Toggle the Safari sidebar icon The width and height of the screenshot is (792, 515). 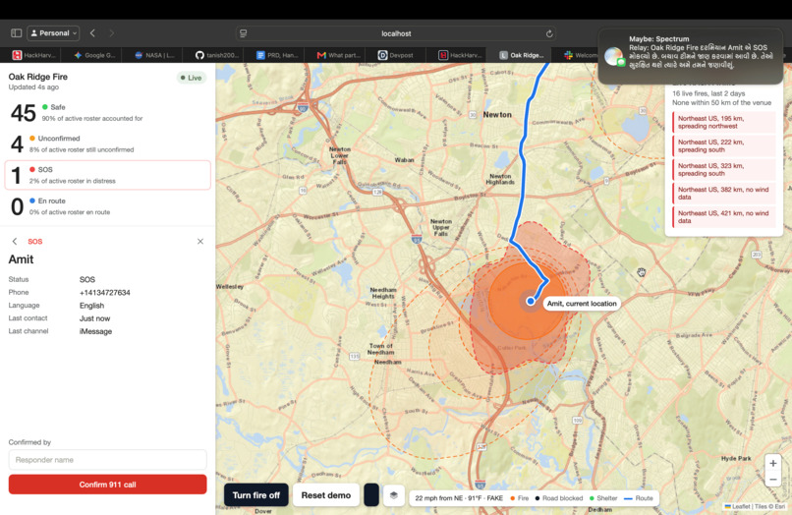[16, 32]
